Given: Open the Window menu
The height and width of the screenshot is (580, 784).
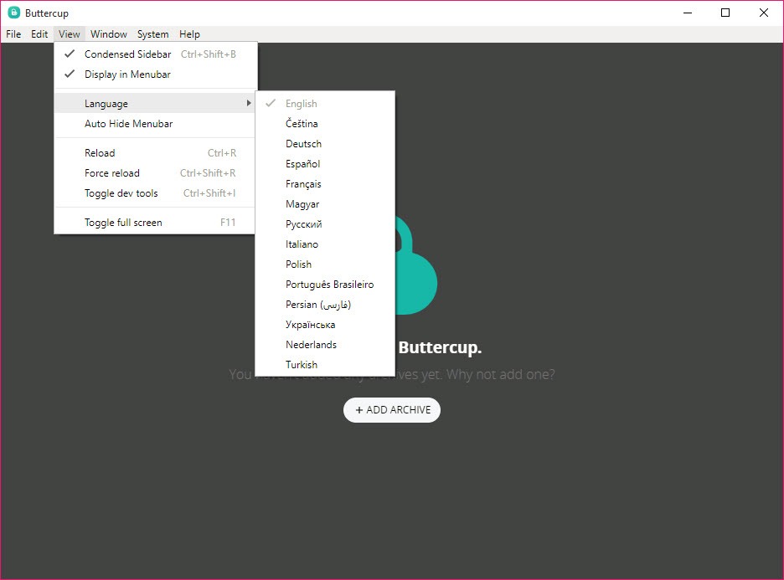Looking at the screenshot, I should 109,34.
